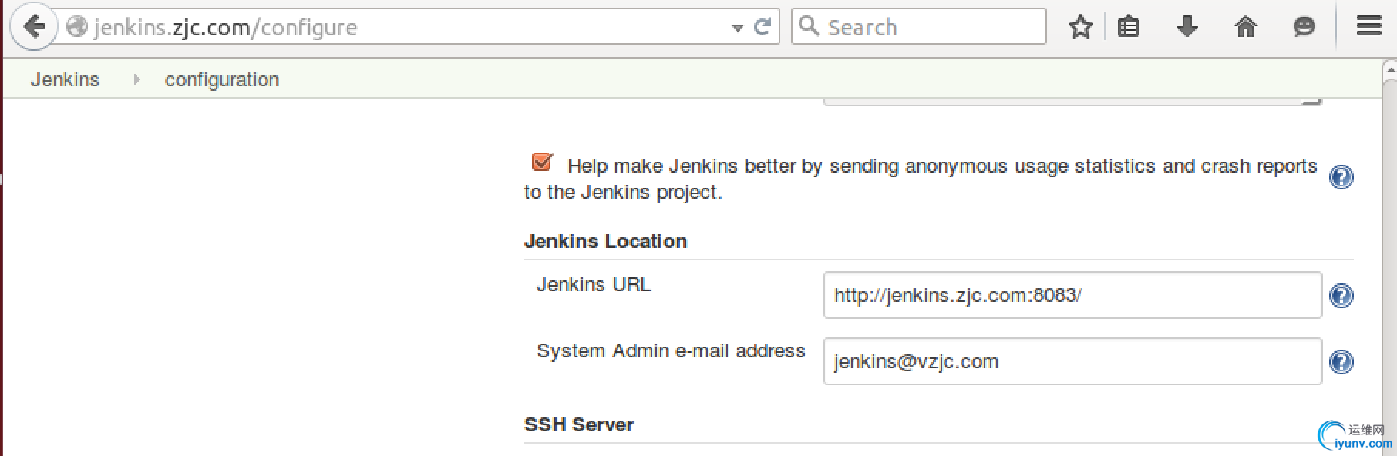Open help for System Admin e-mail address
This screenshot has height=456, width=1397.
tap(1341, 362)
